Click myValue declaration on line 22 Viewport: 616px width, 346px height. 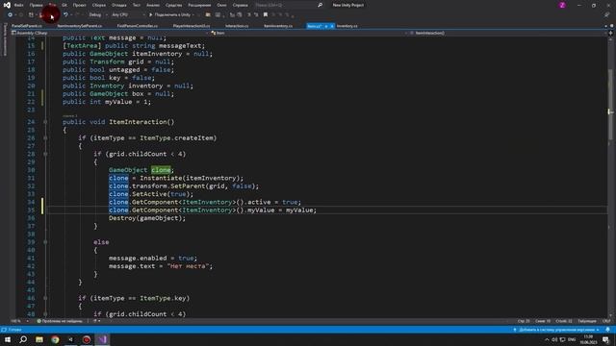coord(118,102)
